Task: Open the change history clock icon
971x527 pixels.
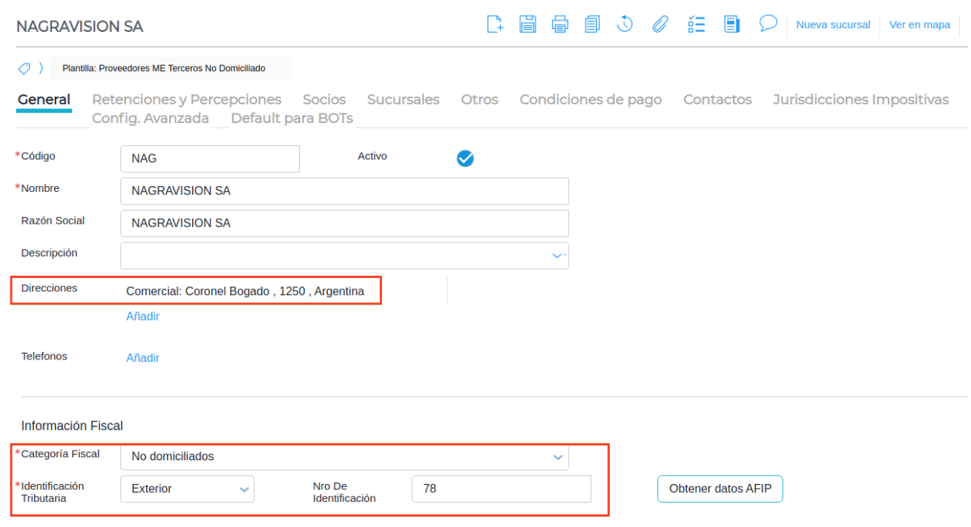Action: coord(625,24)
